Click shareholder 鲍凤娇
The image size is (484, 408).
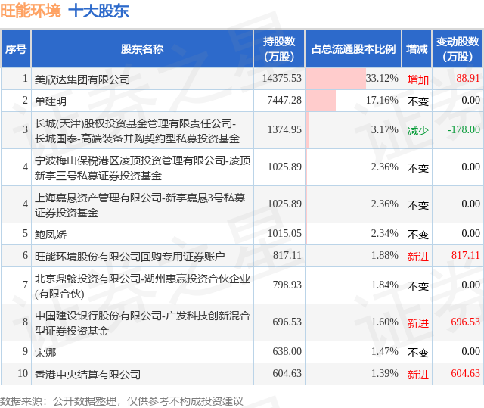click(51, 235)
